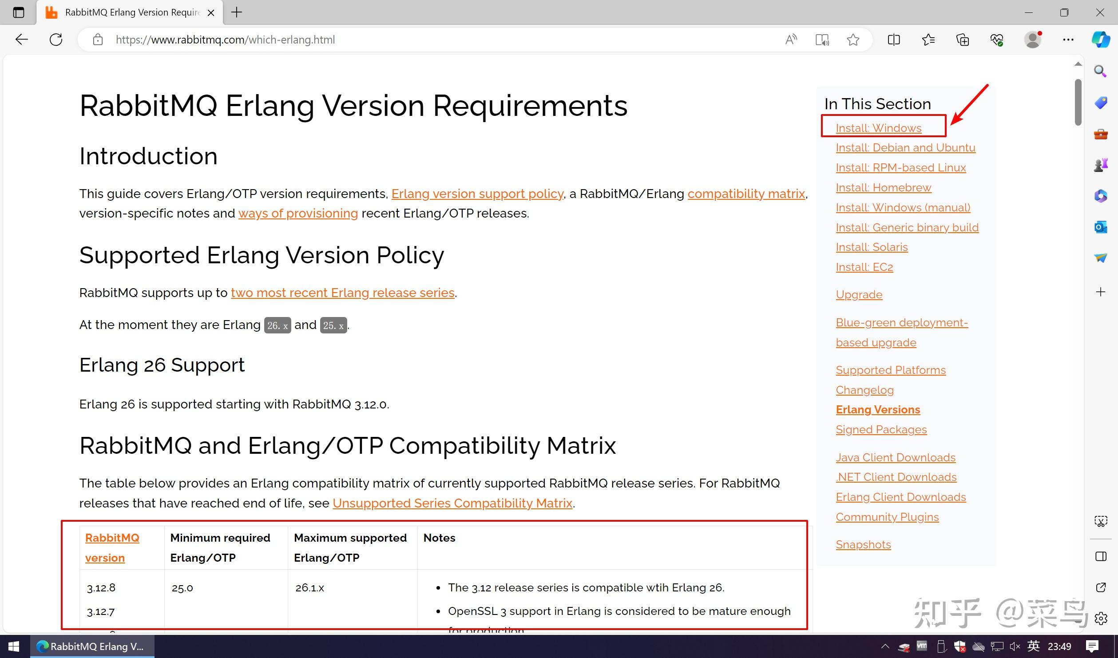Image resolution: width=1118 pixels, height=658 pixels.
Task: Toggle the split screen view
Action: point(894,40)
